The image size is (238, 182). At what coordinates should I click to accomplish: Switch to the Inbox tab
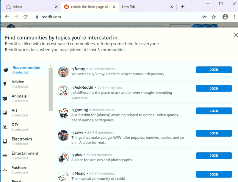[x=32, y=7]
